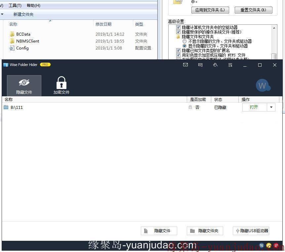Click the advanced settings scrollbar up arrow
This screenshot has width=285, height=252.
274,28
